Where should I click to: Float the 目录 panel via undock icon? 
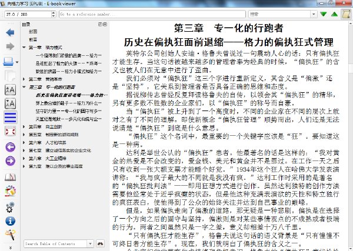(x=100, y=24)
